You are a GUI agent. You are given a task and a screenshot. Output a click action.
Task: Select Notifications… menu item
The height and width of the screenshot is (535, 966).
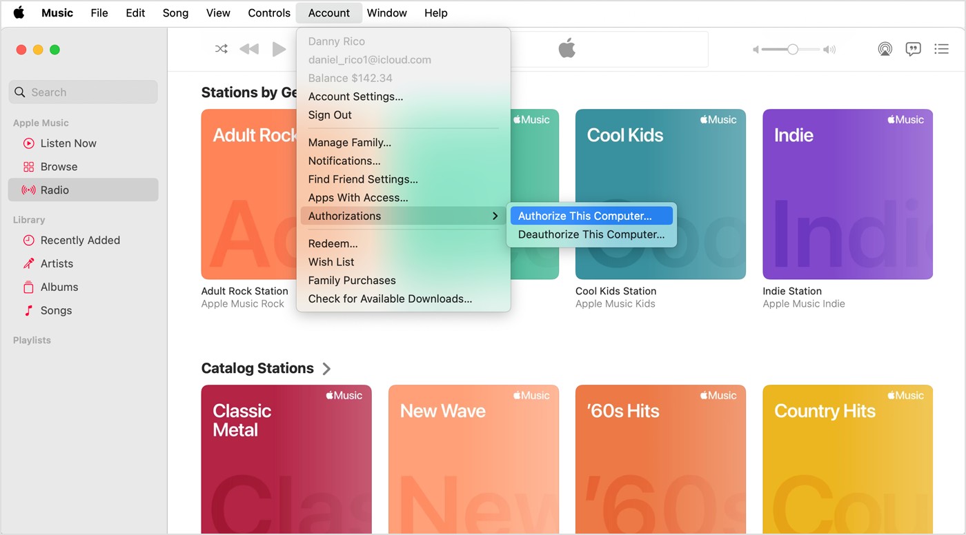tap(404, 161)
